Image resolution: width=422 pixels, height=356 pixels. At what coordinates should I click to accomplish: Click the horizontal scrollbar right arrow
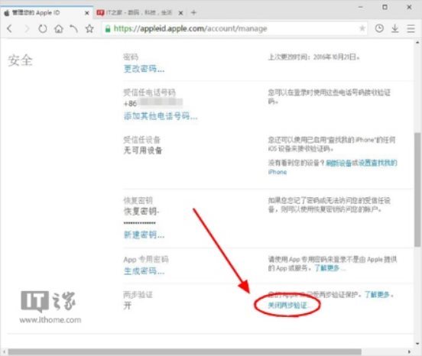point(409,351)
